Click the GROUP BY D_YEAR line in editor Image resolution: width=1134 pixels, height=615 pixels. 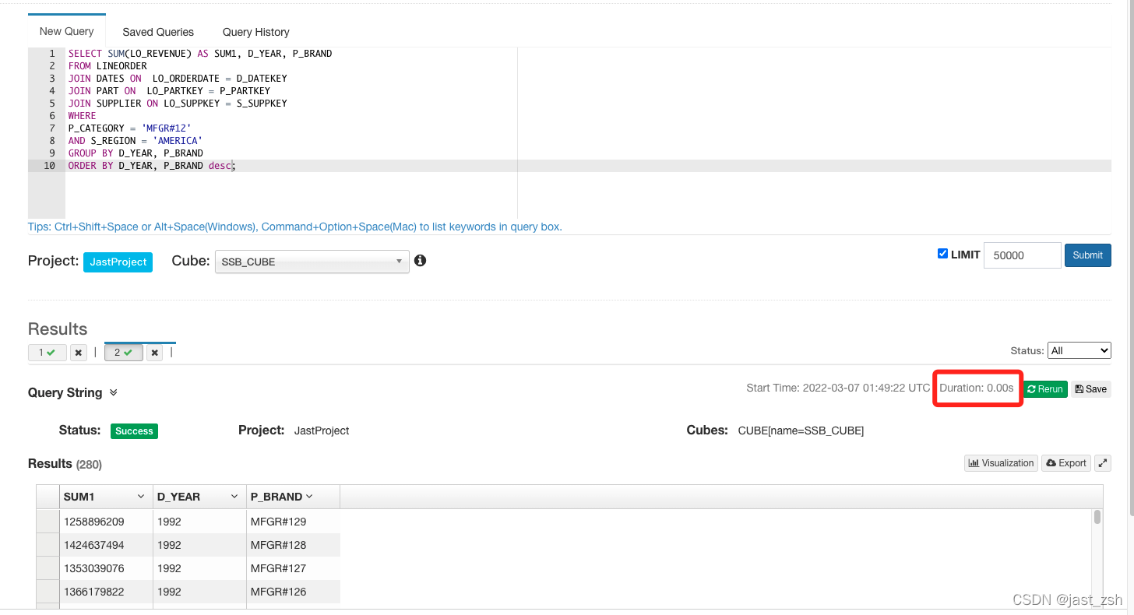(136, 153)
